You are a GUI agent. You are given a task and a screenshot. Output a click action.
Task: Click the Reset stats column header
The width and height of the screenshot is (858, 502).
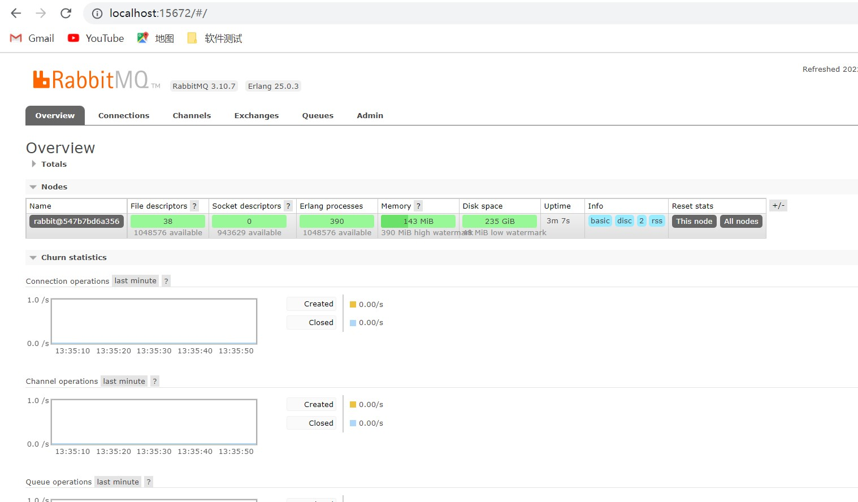pyautogui.click(x=692, y=206)
